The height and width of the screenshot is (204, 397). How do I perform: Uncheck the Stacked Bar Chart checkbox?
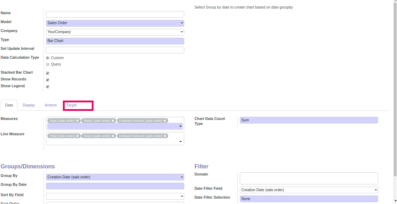coord(48,73)
